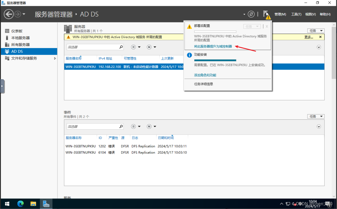Image resolution: width=337 pixels, height=209 pixels.
Task: Select server row WIN-3SEBTNUPK9U 192.168.22.100
Action: (124, 67)
